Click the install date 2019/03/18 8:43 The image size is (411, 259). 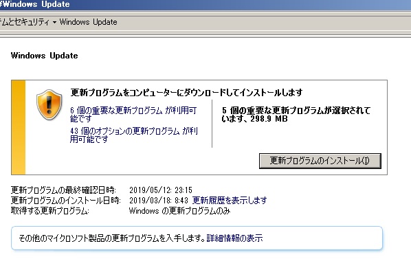click(159, 201)
